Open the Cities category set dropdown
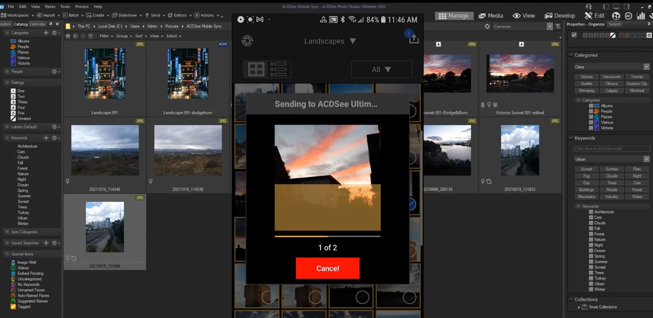This screenshot has height=318, width=653. coord(646,67)
